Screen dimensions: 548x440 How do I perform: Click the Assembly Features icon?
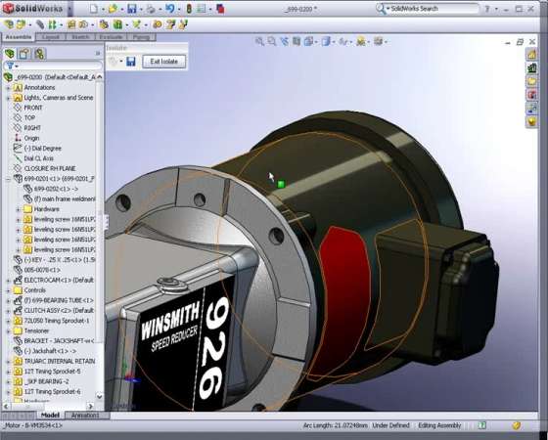(x=117, y=24)
